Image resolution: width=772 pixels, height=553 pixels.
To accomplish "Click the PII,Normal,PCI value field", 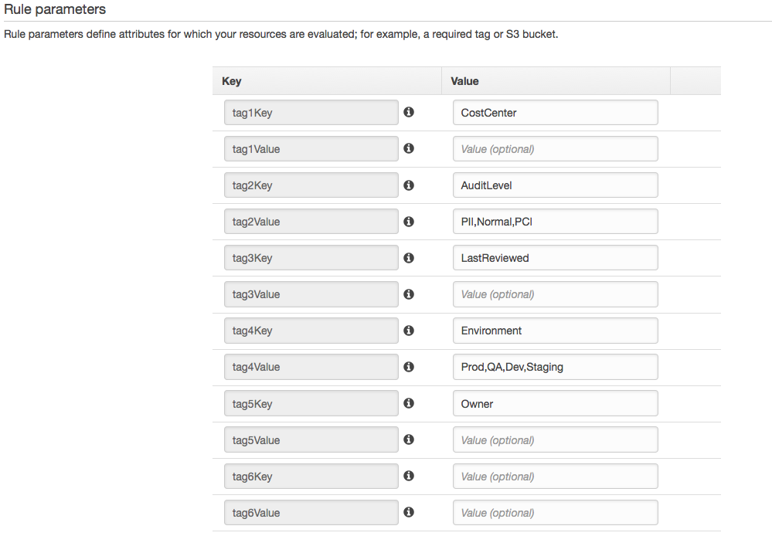I will point(555,222).
